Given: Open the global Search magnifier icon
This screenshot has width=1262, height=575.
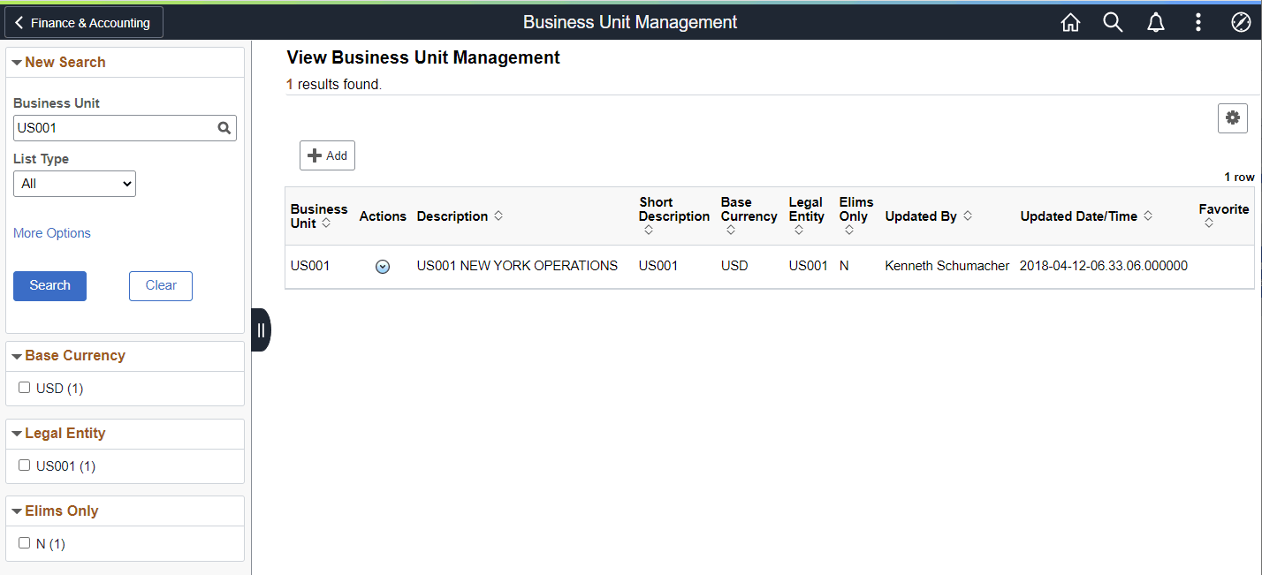Looking at the screenshot, I should (1113, 22).
